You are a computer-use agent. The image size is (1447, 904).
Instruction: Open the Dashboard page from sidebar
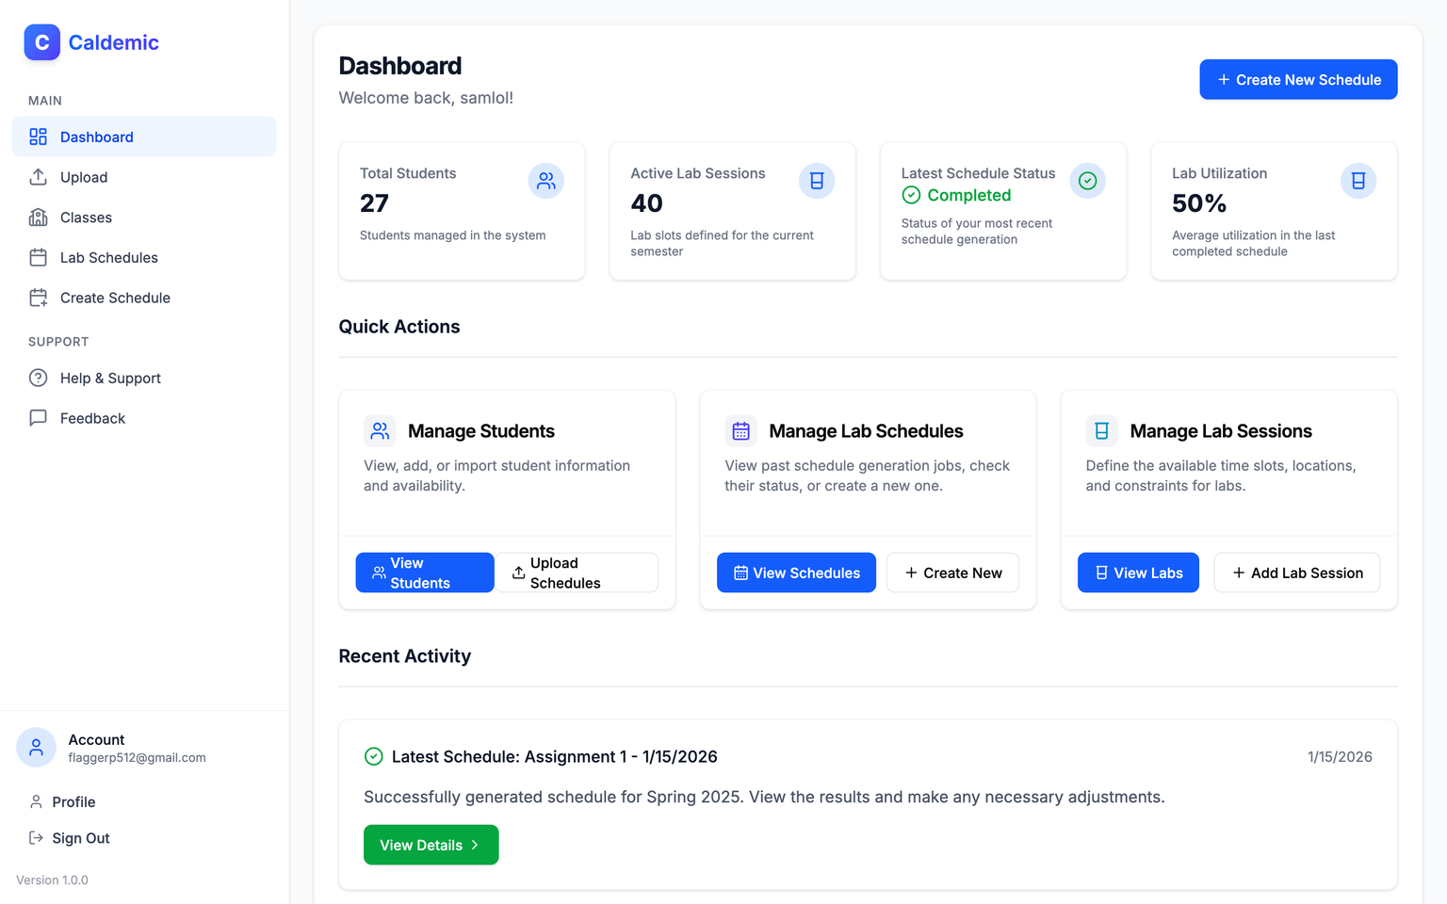pos(144,137)
